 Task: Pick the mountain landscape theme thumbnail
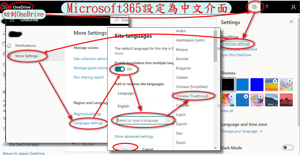tap(271, 100)
